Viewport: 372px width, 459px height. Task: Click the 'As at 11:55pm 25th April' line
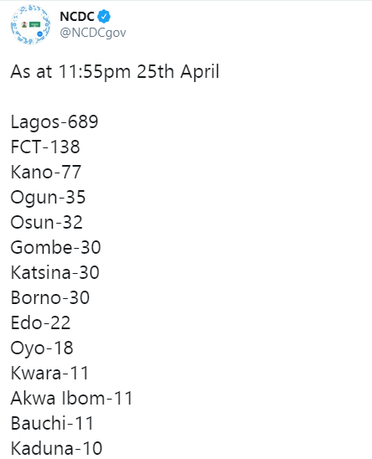tap(115, 71)
